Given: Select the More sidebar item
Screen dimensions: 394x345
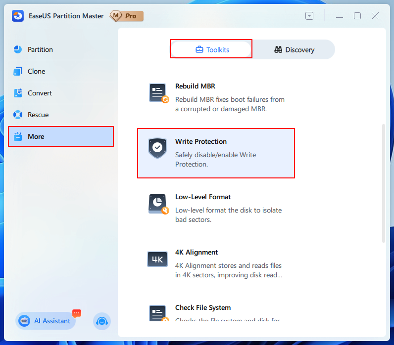Looking at the screenshot, I should point(60,136).
